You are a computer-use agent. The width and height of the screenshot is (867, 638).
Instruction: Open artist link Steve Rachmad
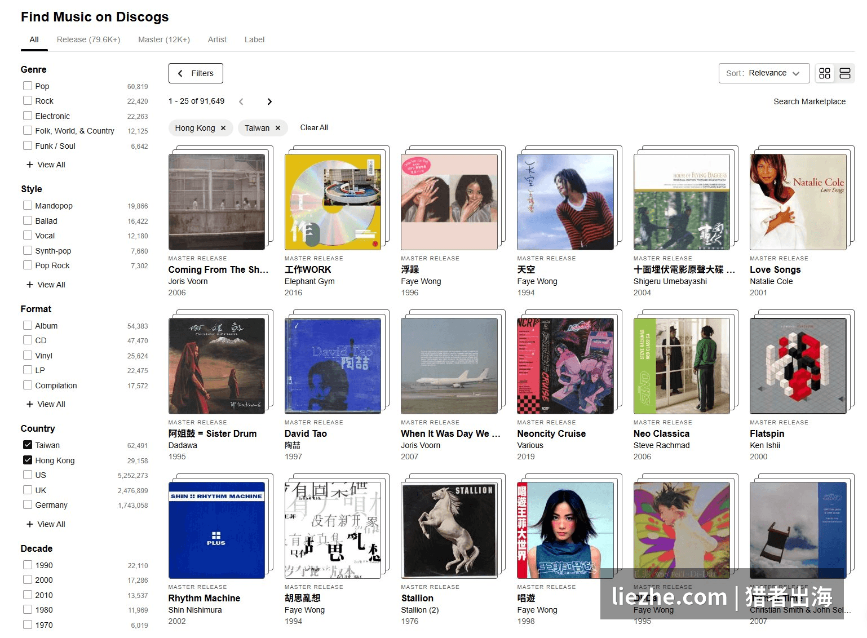pyautogui.click(x=661, y=445)
